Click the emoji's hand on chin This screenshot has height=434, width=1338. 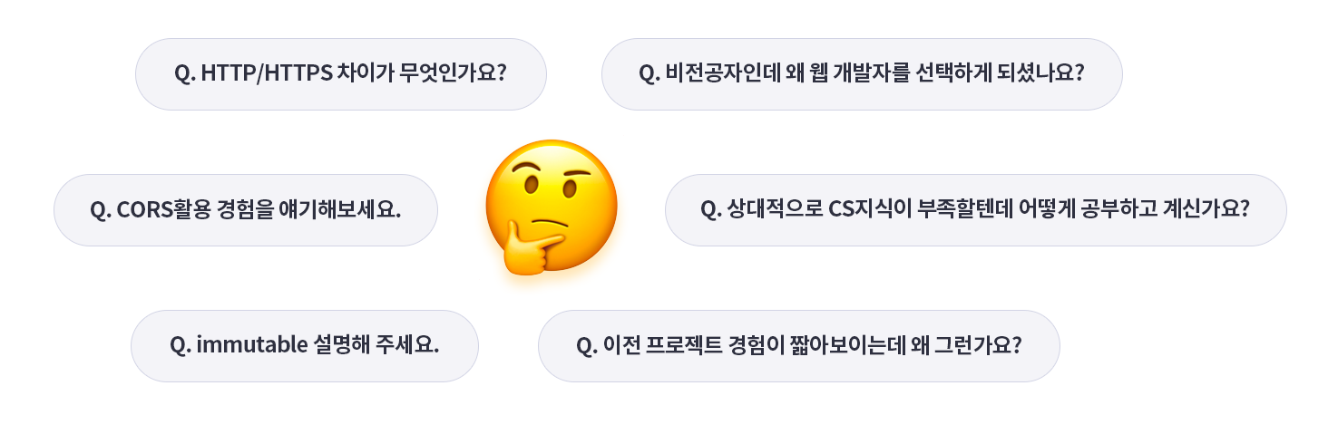526,251
